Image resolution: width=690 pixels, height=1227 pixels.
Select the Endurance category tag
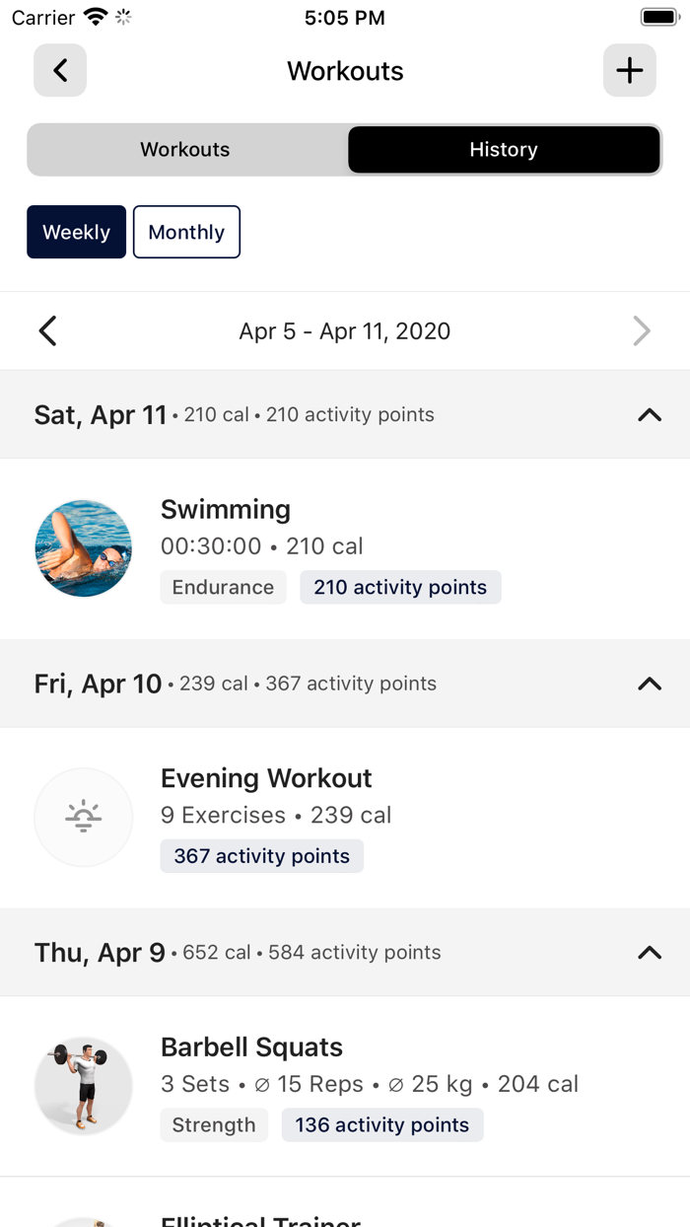pyautogui.click(x=223, y=587)
